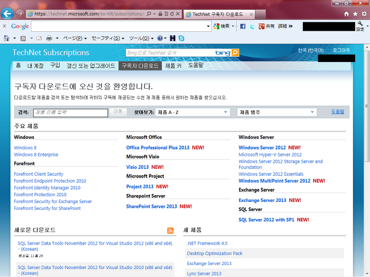
Task: Click the Google toolbar search field
Action: [x=119, y=26]
